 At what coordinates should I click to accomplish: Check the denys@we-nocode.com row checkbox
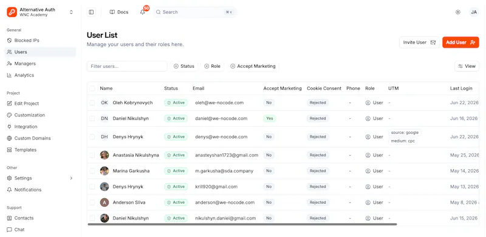click(x=92, y=137)
